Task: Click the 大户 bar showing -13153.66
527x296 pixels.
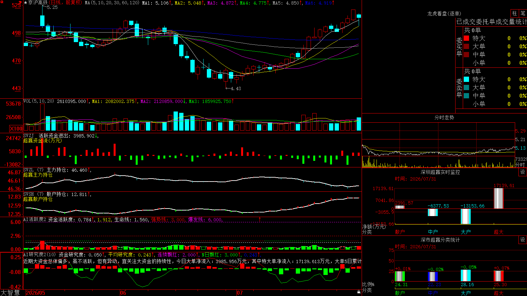Action: pyautogui.click(x=466, y=216)
